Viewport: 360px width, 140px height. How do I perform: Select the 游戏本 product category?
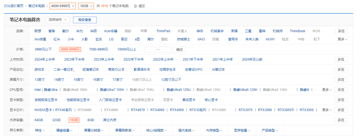[x=39, y=70]
